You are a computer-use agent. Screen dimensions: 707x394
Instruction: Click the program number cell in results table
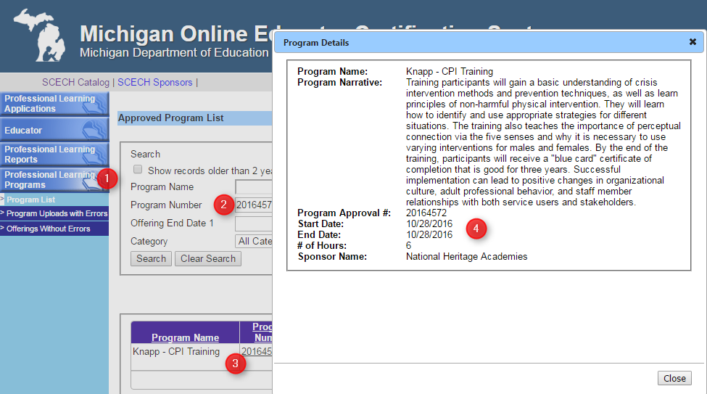[x=256, y=352]
